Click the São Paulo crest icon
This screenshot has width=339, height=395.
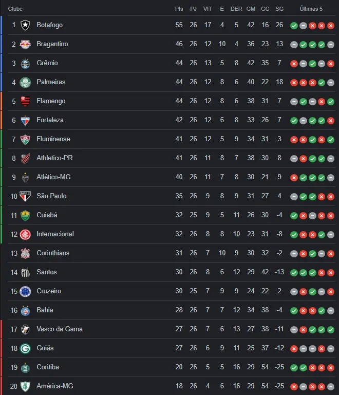pyautogui.click(x=25, y=196)
